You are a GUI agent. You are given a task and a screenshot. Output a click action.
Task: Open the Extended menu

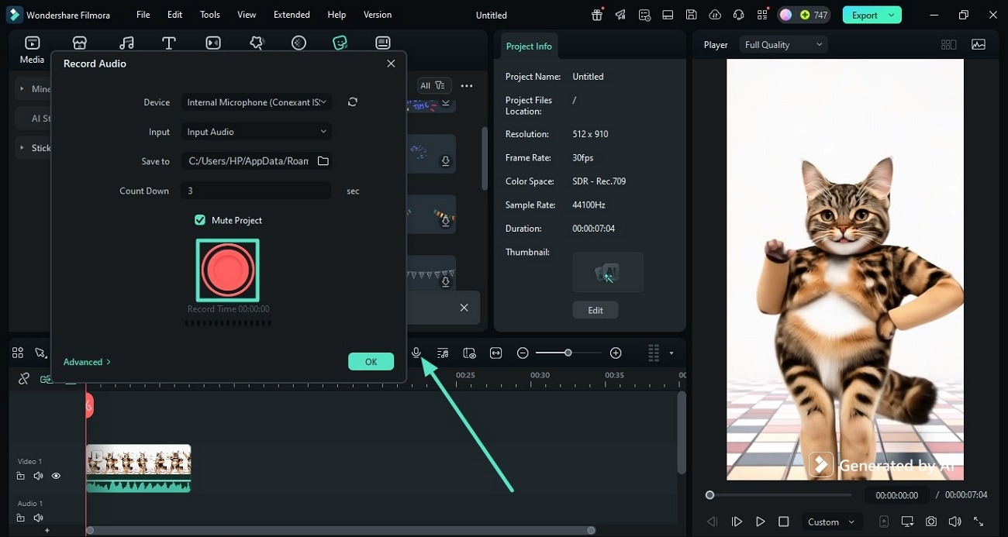click(292, 15)
